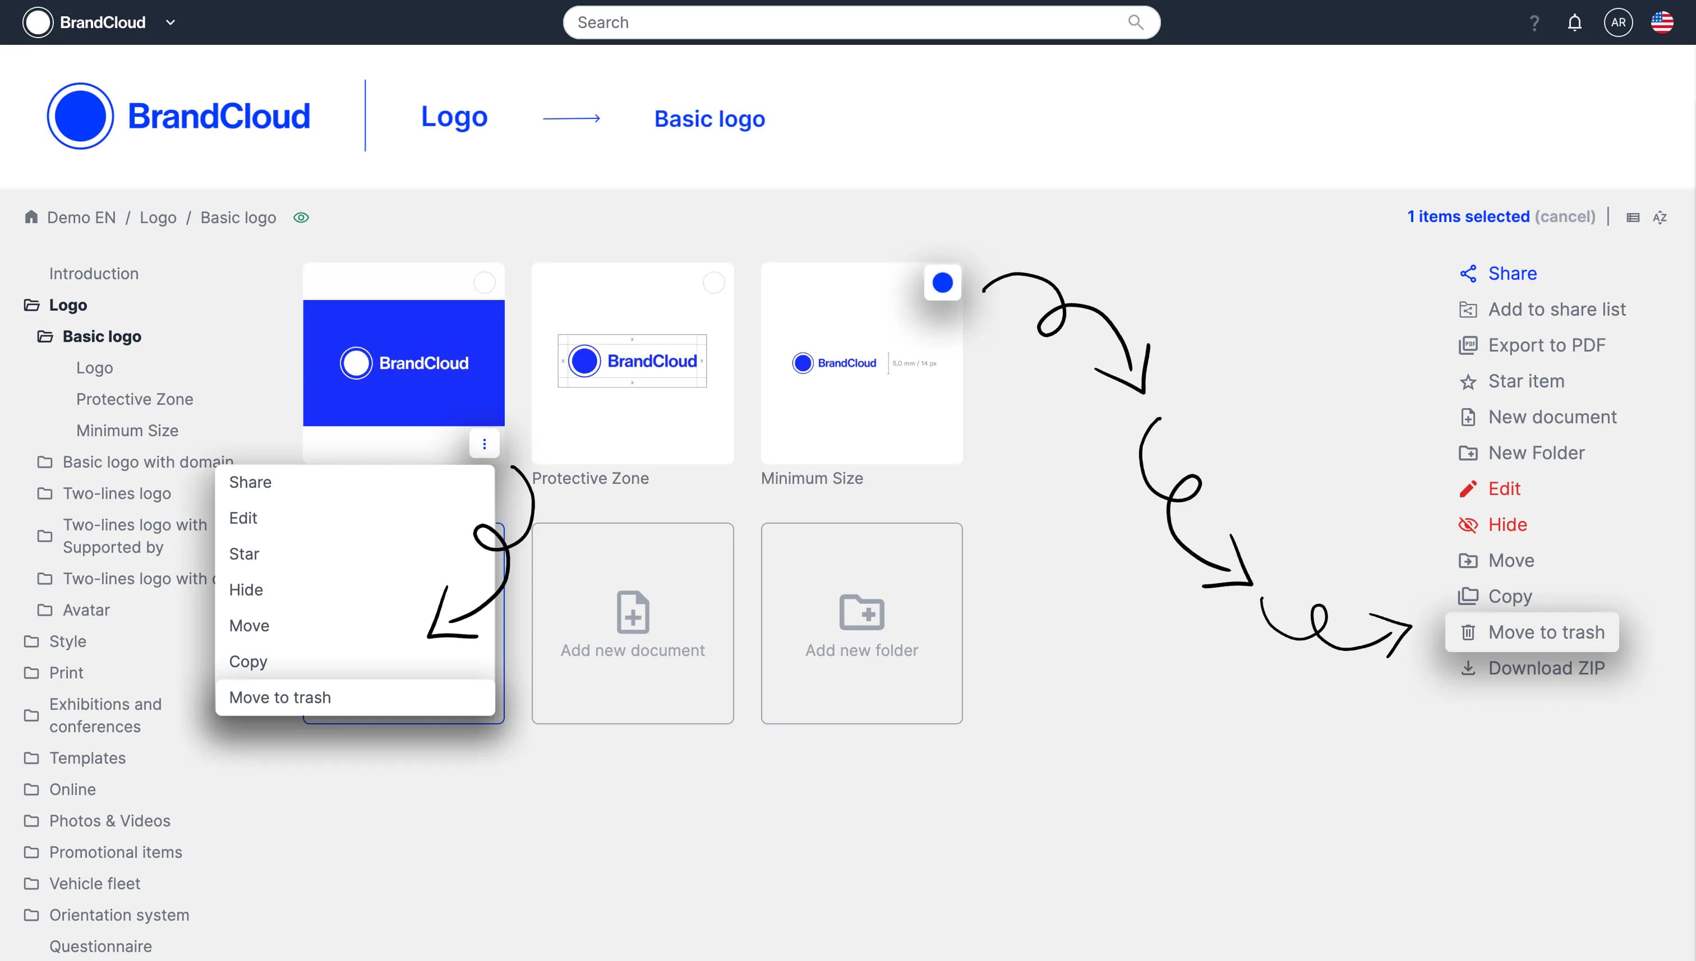The image size is (1696, 961).
Task: Click the A-Z sort icon
Action: point(1660,218)
